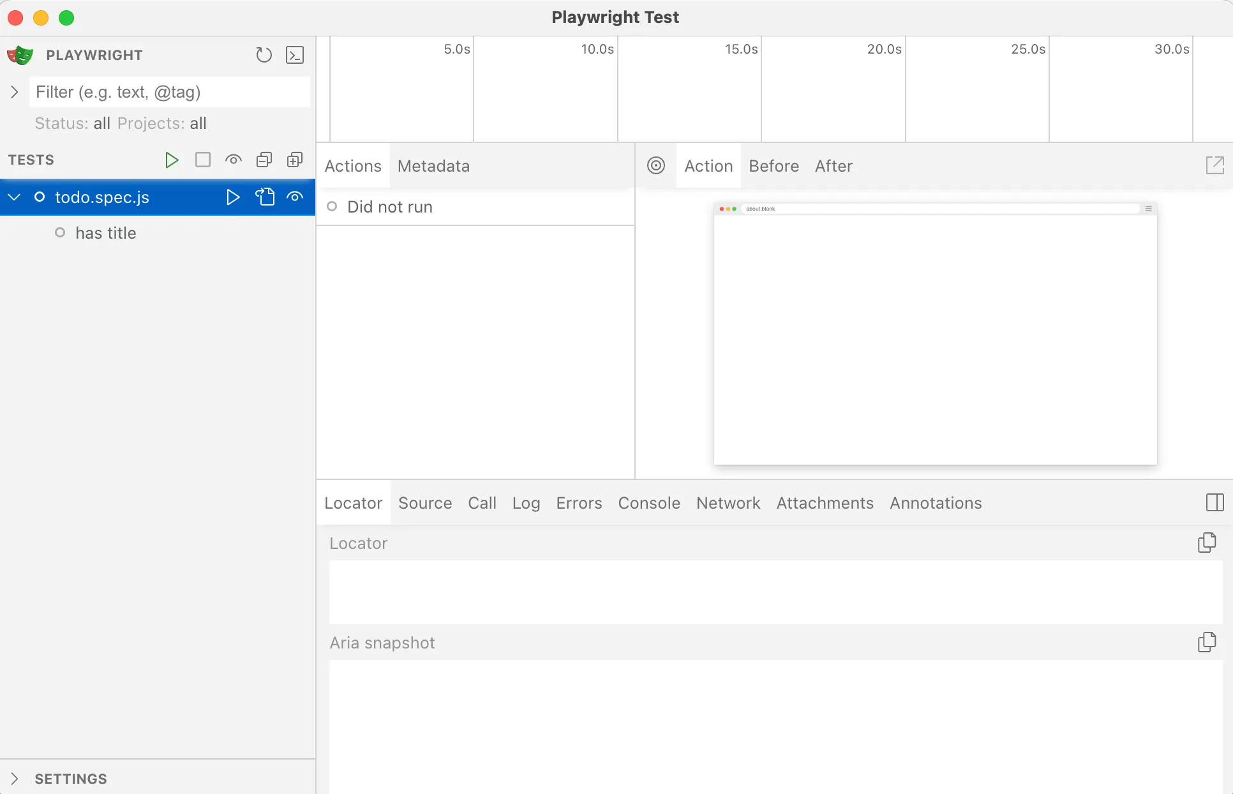This screenshot has width=1233, height=794.
Task: Open snapshot in a new tab
Action: pyautogui.click(x=1215, y=165)
